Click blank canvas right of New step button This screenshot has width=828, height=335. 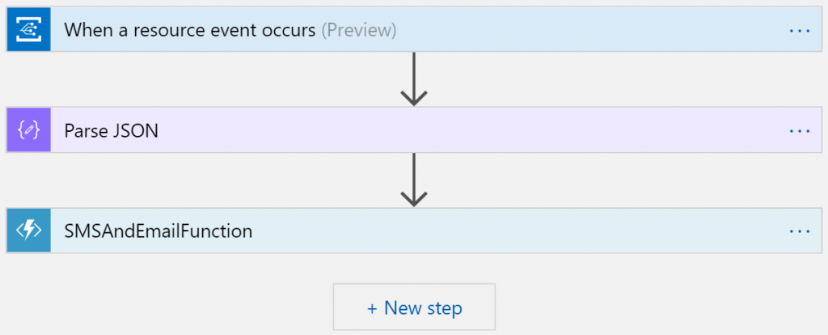[647, 307]
